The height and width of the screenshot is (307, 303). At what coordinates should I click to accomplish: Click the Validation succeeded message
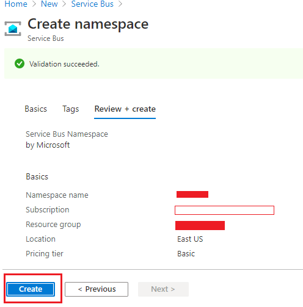point(64,64)
